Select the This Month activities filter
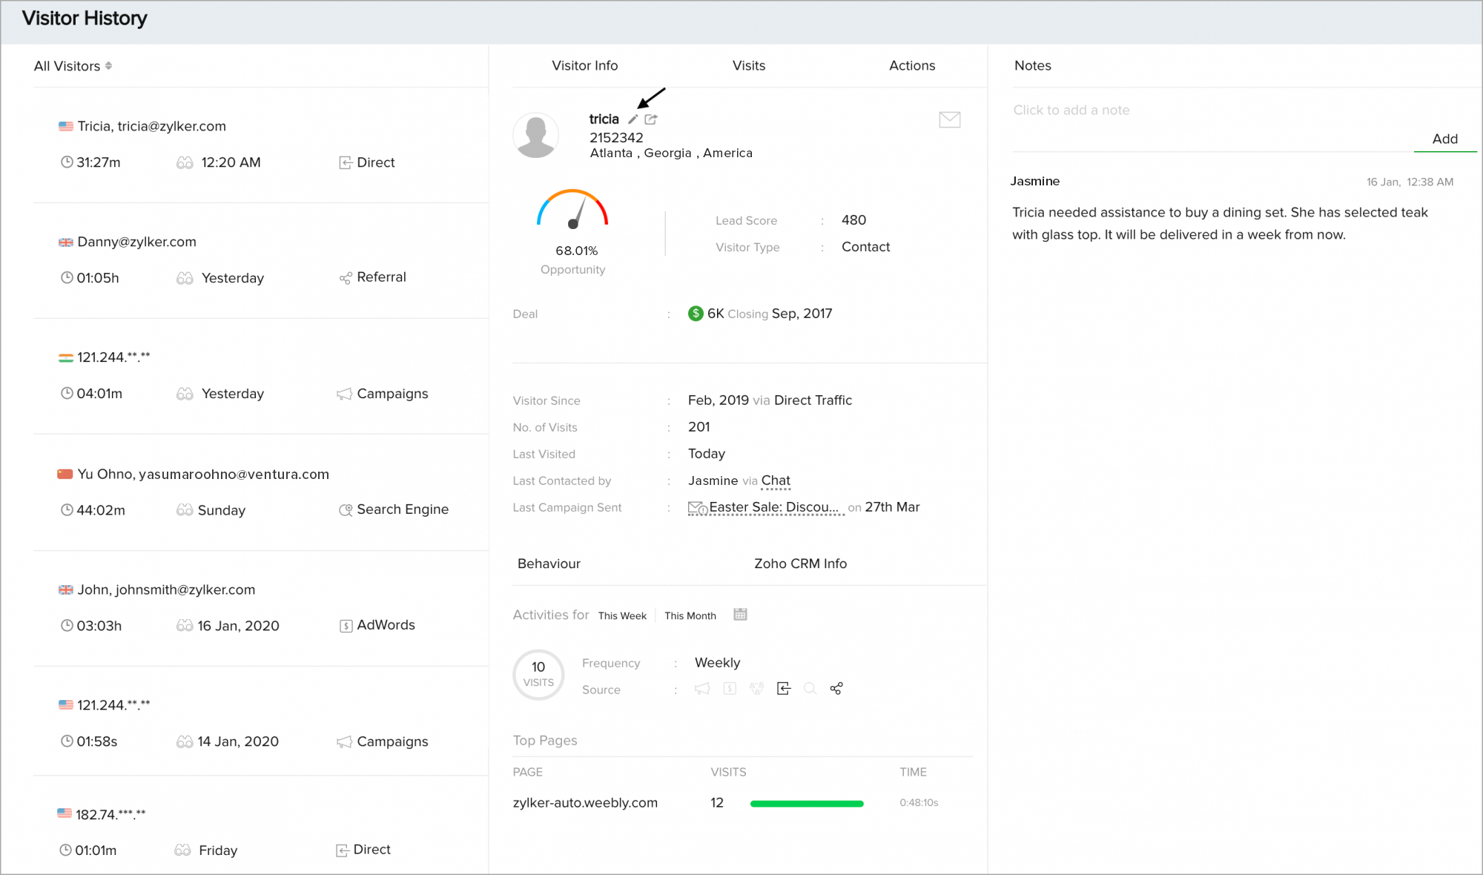 [x=690, y=615]
